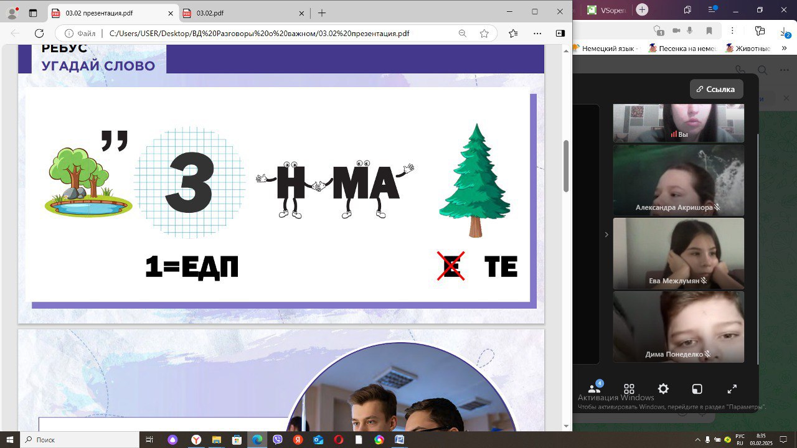Screen dimensions: 797x448
Task: Open the protection shield icon in Yandex address bar
Action: coord(658,30)
